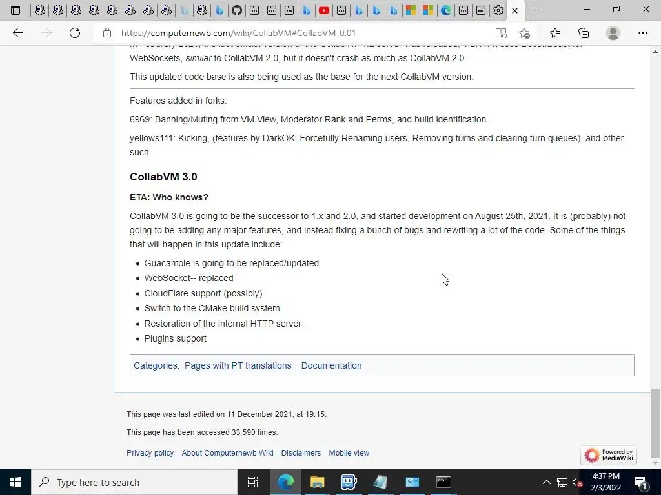Open the muted volume tray icon
The width and height of the screenshot is (661, 495).
click(x=577, y=482)
